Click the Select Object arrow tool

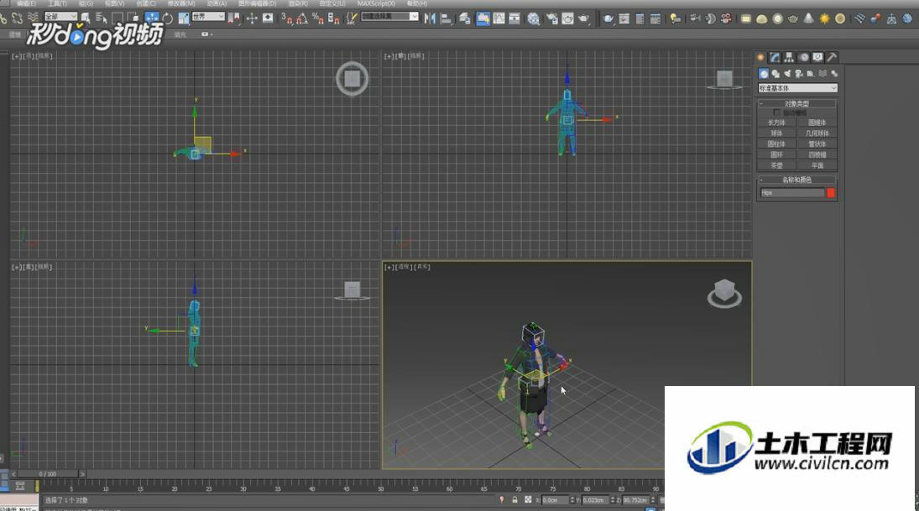[86, 18]
